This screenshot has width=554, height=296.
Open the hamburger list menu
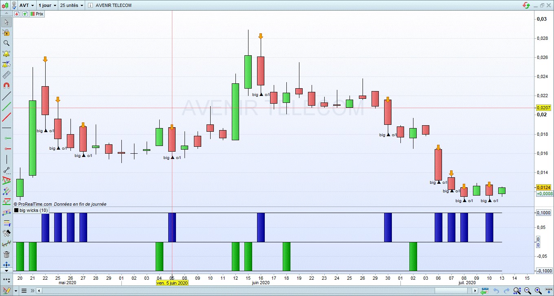tap(24, 291)
